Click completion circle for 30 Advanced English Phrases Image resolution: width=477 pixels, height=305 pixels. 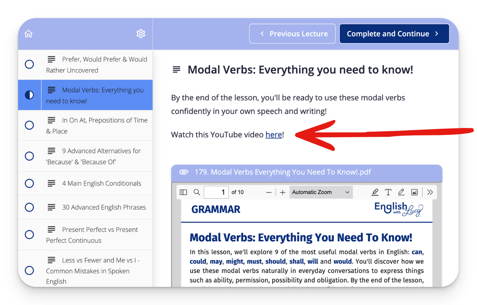[x=29, y=207]
